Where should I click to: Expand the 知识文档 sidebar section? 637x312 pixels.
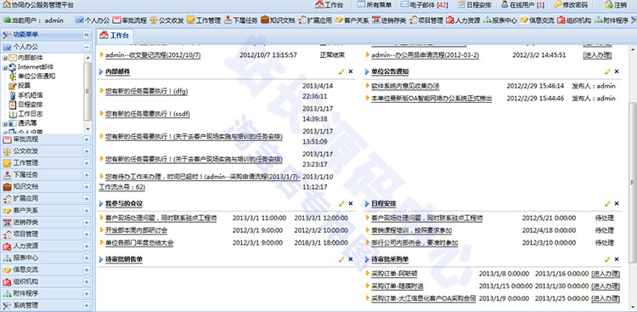87,187
